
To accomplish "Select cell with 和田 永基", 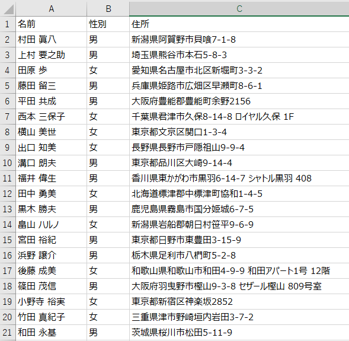I will 51,332.
